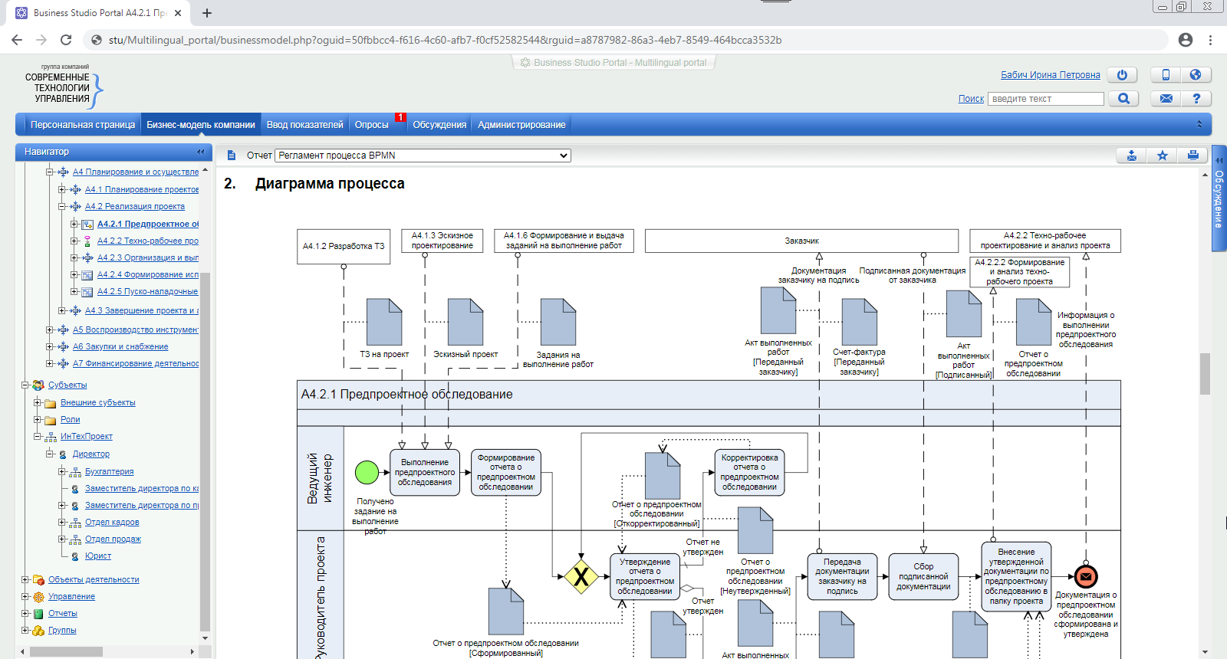Open the Опросы menu tab

tap(372, 125)
